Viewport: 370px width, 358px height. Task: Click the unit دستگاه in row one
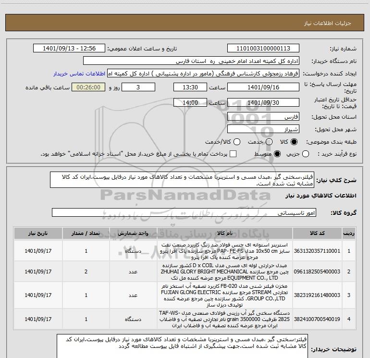(133, 251)
